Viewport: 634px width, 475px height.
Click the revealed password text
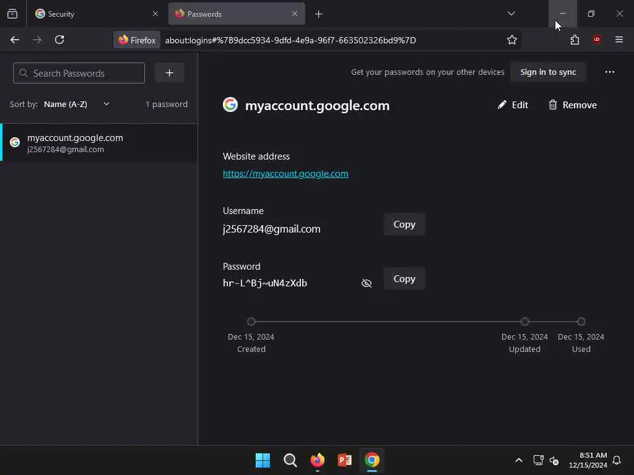265,283
